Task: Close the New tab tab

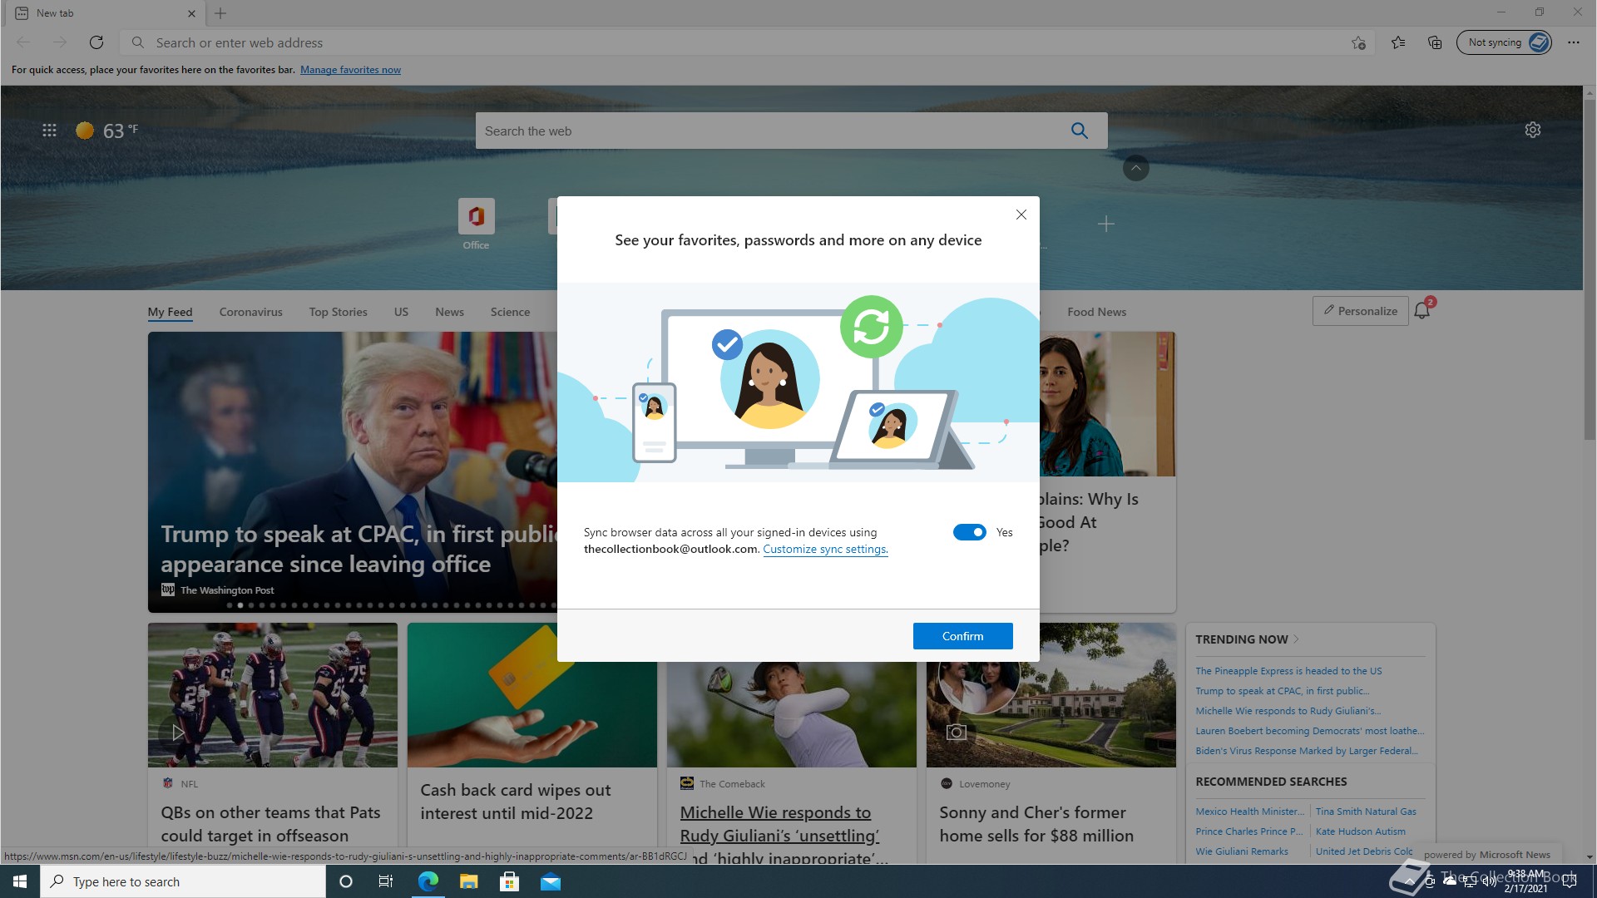Action: click(x=191, y=13)
